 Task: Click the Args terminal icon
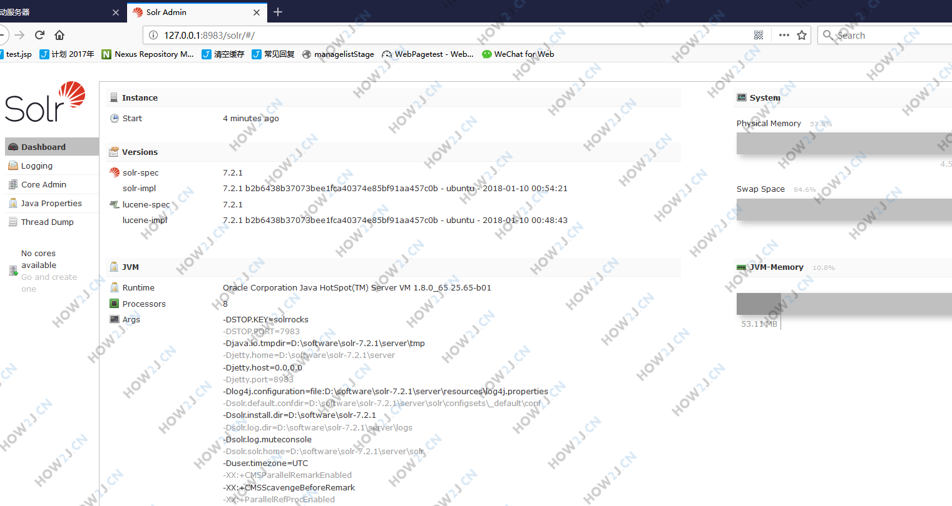click(115, 319)
